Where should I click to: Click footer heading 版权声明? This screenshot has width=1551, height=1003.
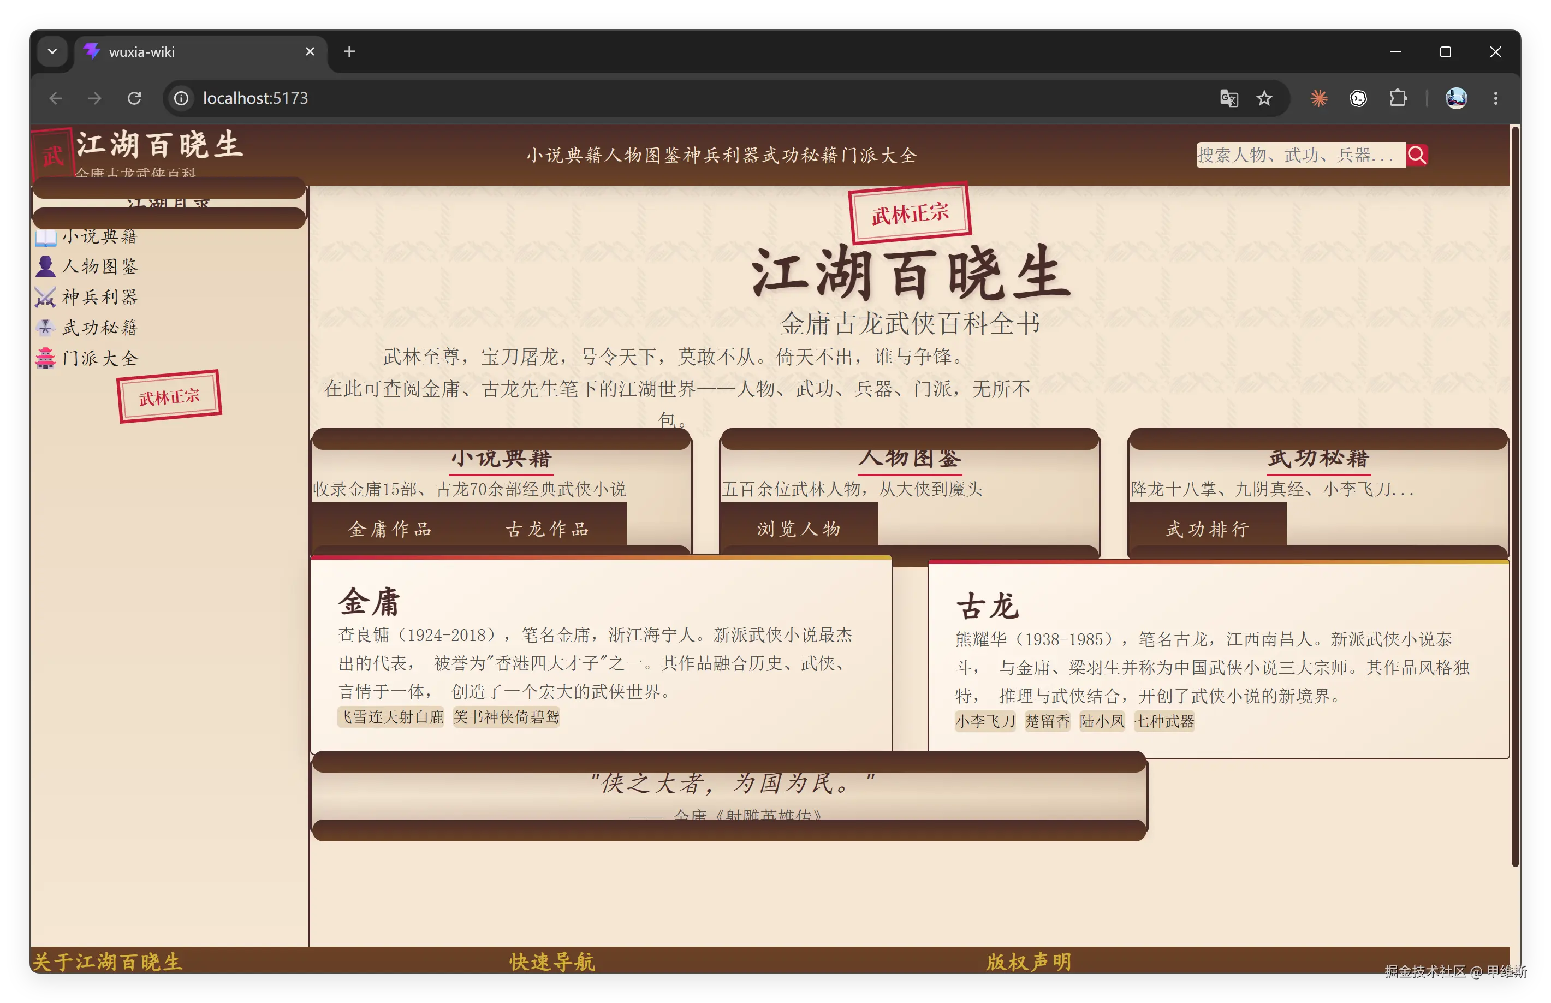coord(1029,962)
